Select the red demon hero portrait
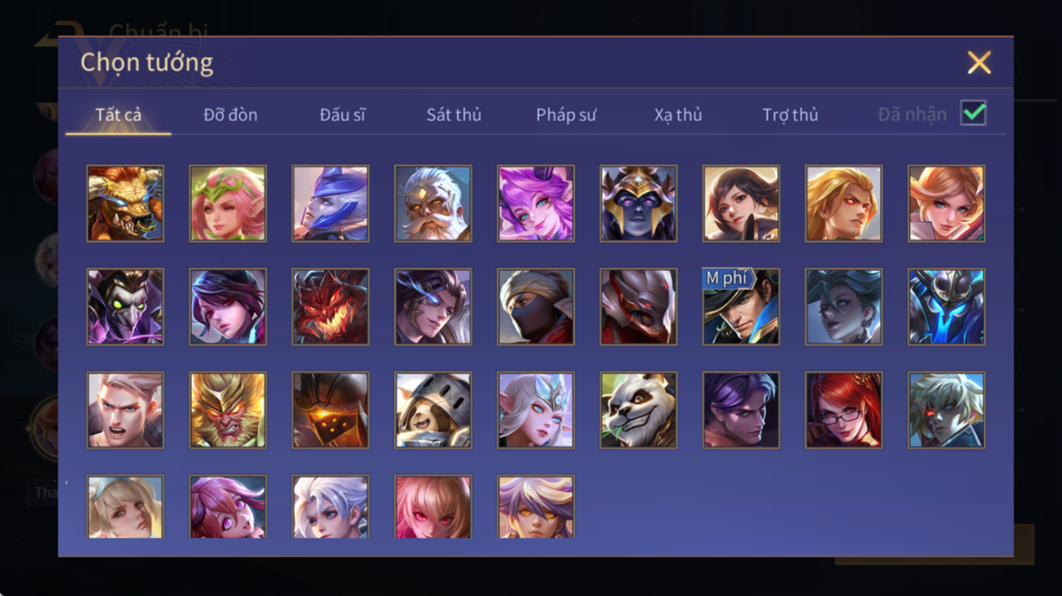Screen dimensions: 1062x596 click(x=330, y=307)
